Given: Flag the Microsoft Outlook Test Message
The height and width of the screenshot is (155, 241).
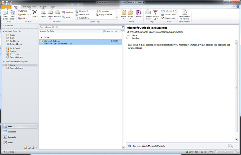Looking at the screenshot, I should (120, 42).
